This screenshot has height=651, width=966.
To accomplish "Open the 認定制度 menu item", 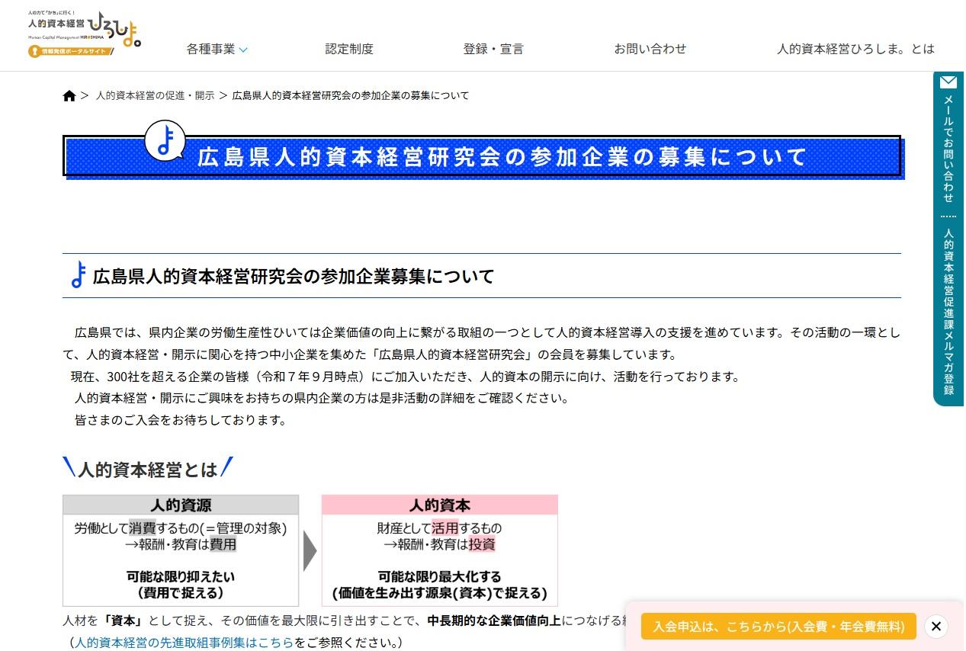I will [349, 49].
